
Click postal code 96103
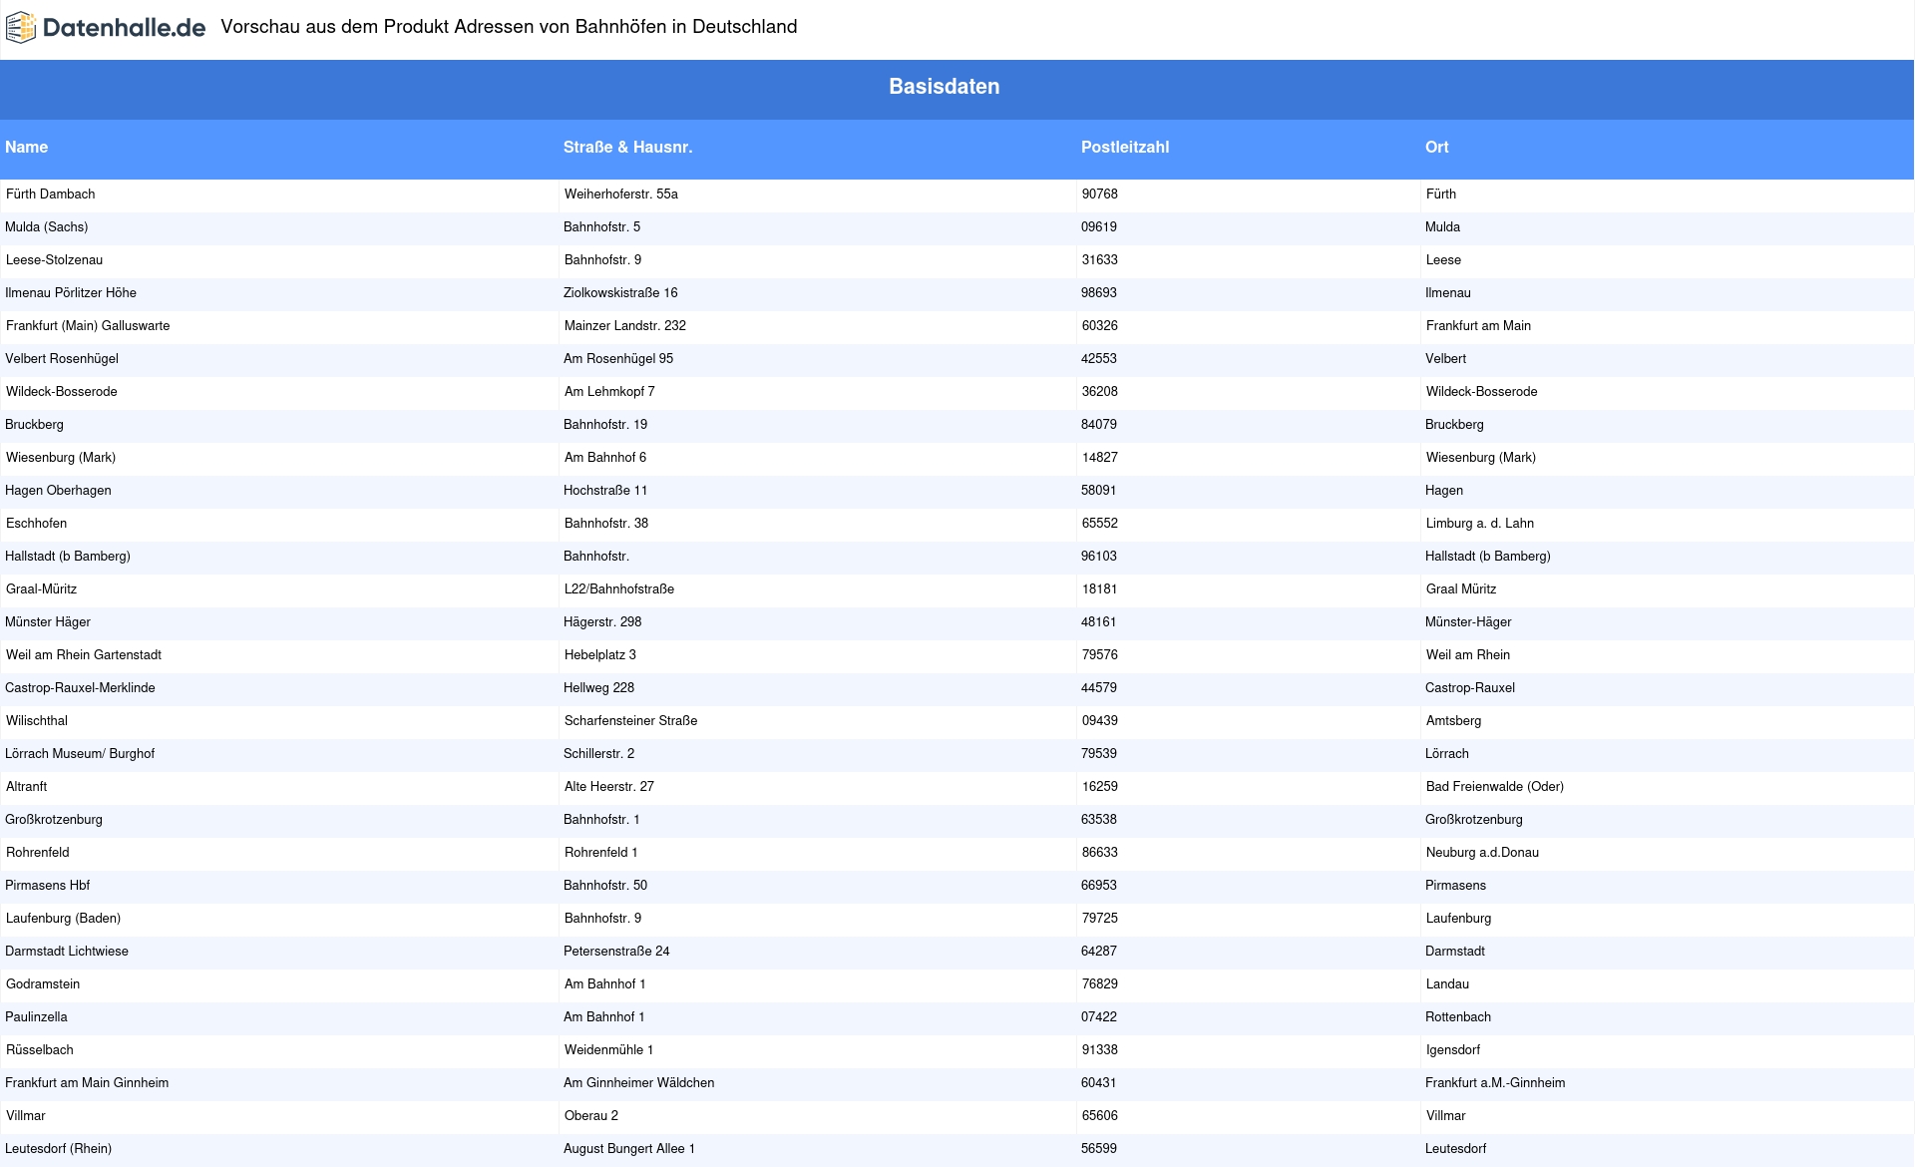point(1099,557)
